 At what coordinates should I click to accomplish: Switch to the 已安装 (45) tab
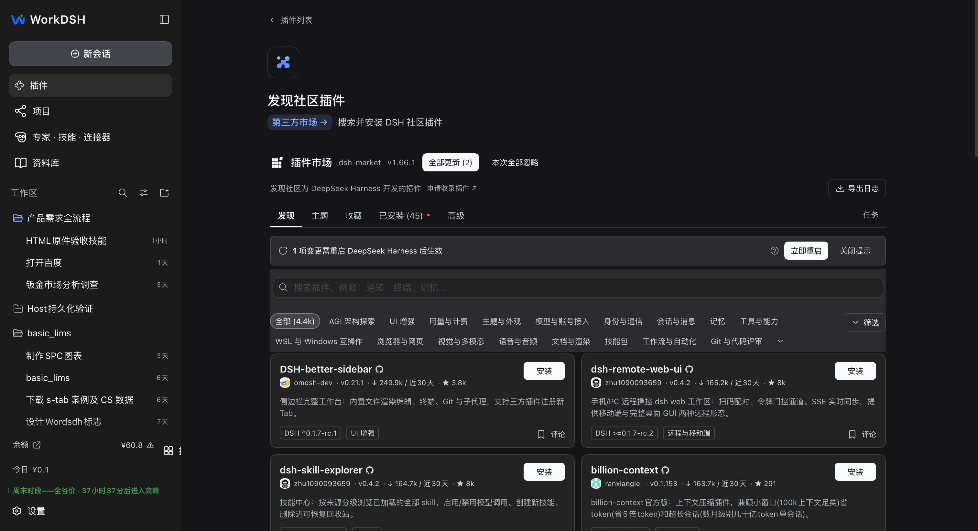pos(404,216)
